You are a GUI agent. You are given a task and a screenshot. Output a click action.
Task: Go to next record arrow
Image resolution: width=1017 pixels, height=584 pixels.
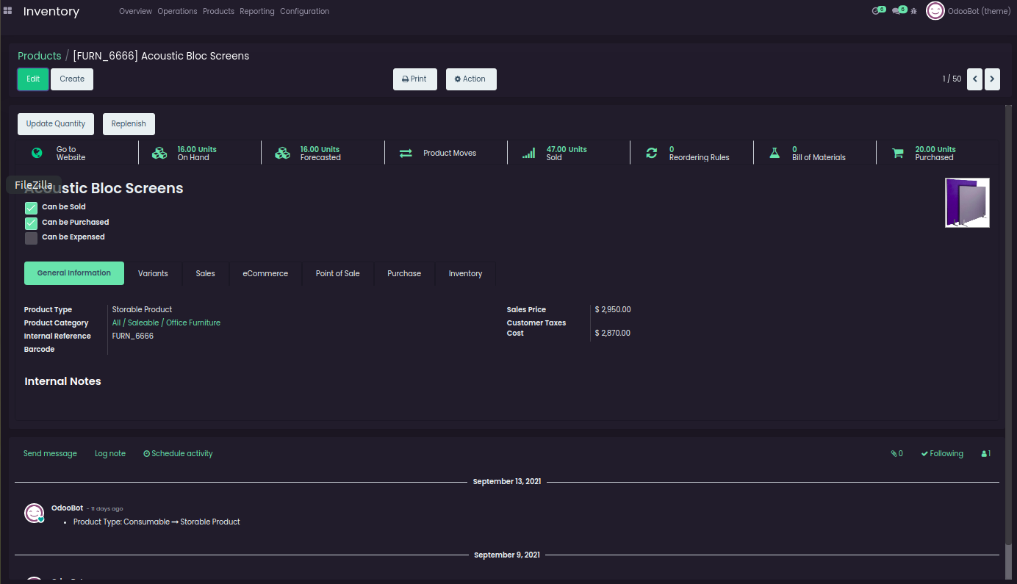[992, 79]
